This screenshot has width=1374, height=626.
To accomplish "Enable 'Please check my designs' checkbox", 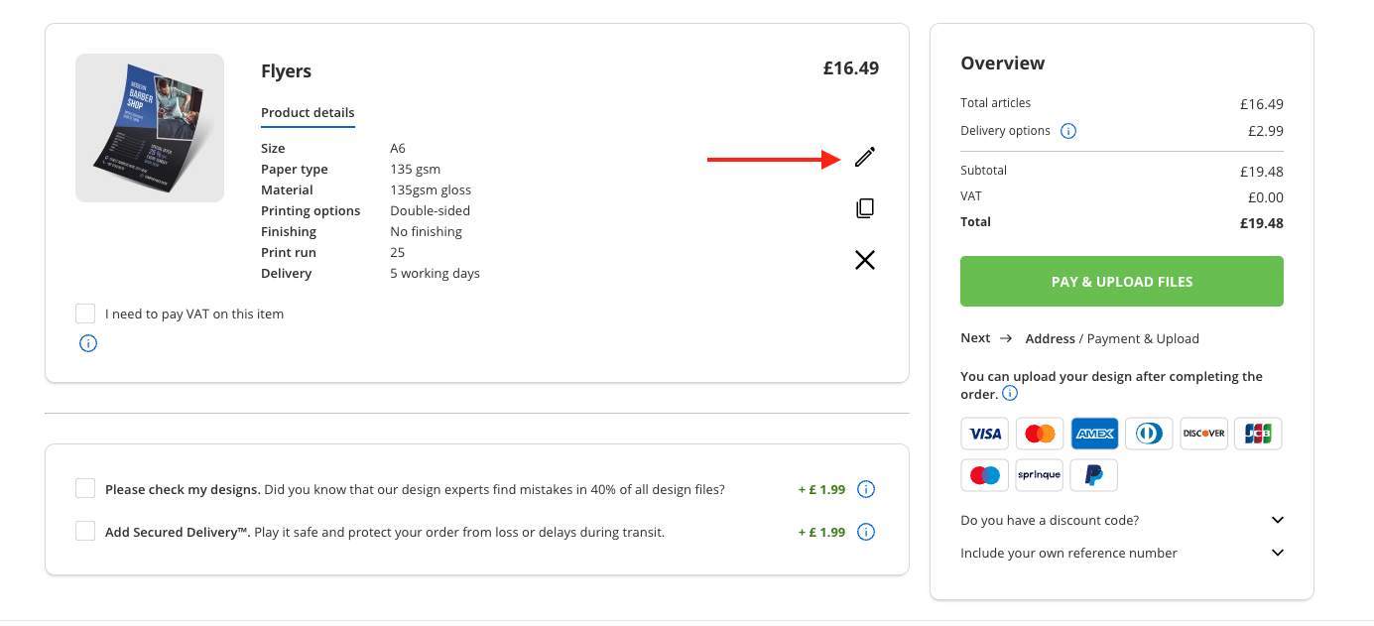I will tap(85, 488).
